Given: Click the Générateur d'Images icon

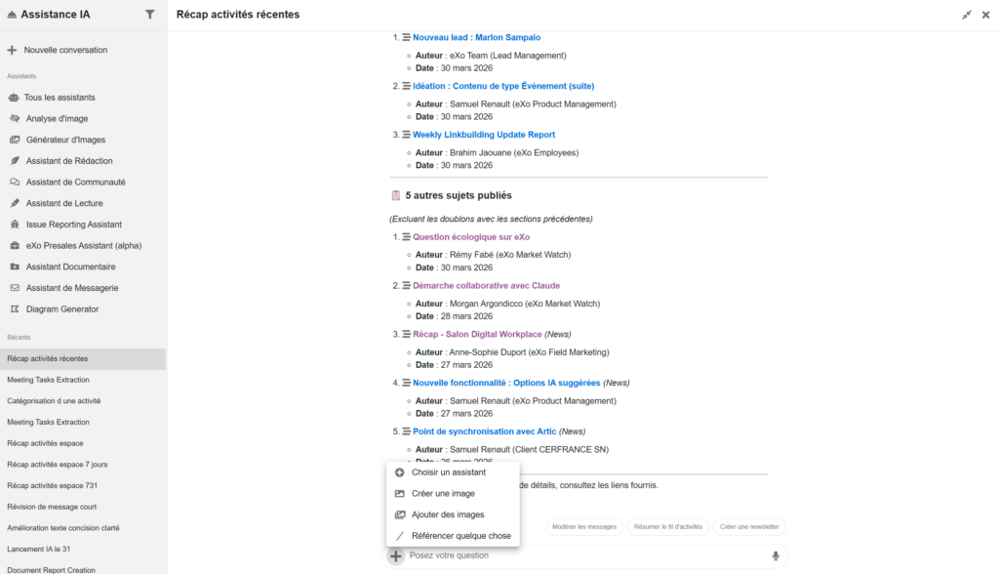Looking at the screenshot, I should click(x=15, y=140).
